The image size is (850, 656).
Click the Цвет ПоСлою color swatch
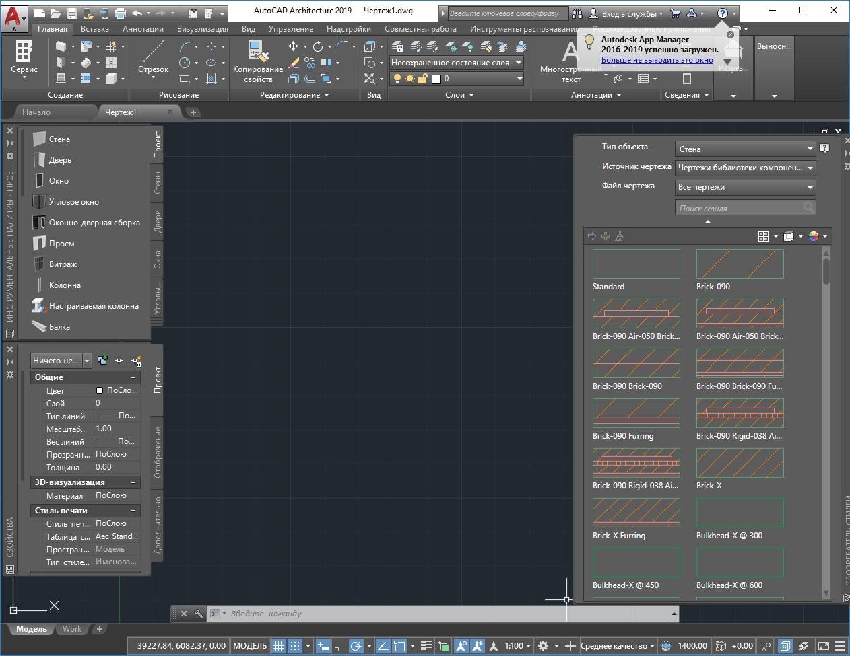pos(100,390)
